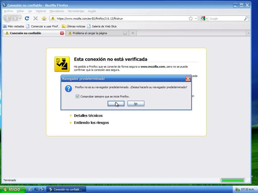
Task: Go forward with the Forward arrow button
Action: coord(15,18)
